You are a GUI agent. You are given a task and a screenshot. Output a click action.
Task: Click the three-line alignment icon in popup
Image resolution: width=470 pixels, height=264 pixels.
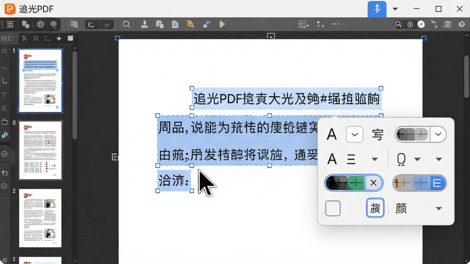pyautogui.click(x=351, y=159)
